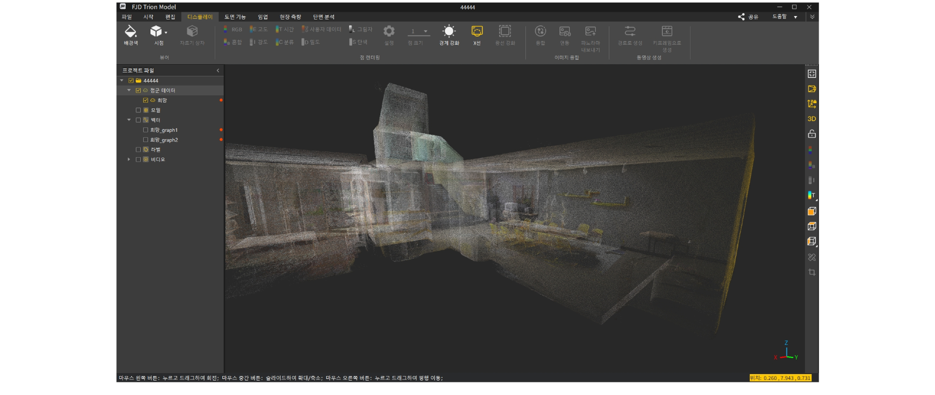This screenshot has height=395, width=935.
Task: Enable the X선 X-ray display mode
Action: [x=477, y=32]
